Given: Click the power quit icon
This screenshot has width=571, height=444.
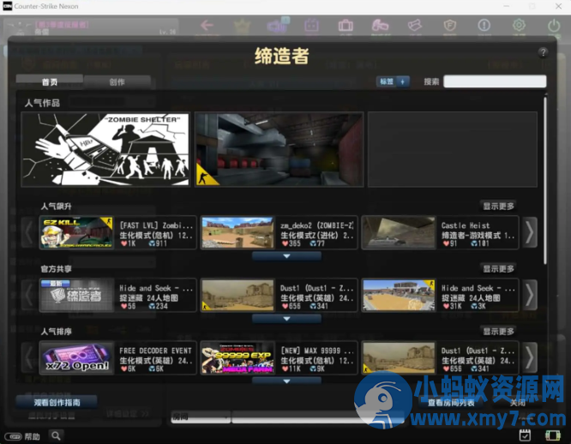Looking at the screenshot, I should point(554,26).
